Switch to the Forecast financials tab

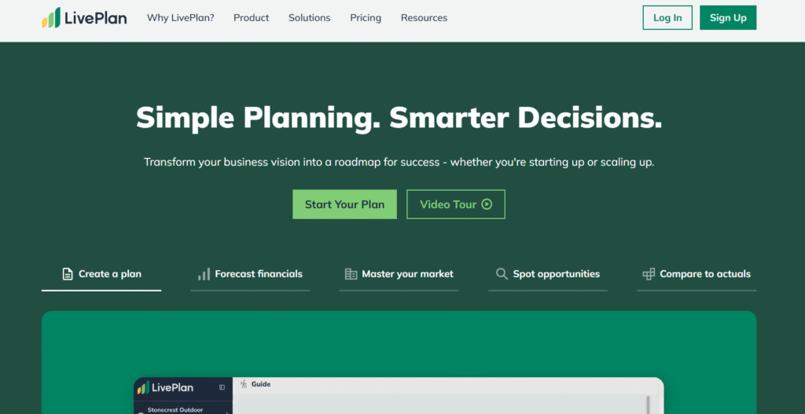(x=250, y=274)
